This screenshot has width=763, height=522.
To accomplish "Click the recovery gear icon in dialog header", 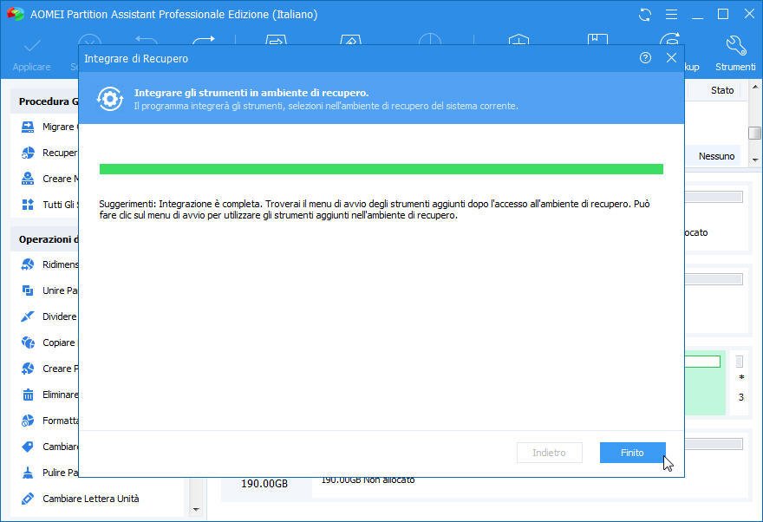I will [x=110, y=99].
